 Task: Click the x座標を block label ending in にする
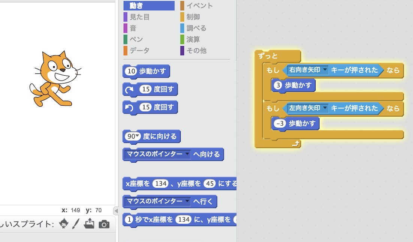pyautogui.click(x=180, y=184)
